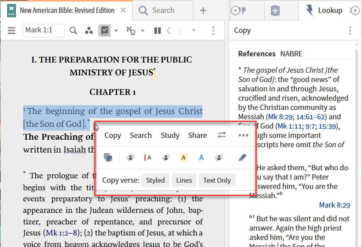The image size is (362, 247).
Task: Follow the 14:61–62 reference link
Action: tap(310, 117)
